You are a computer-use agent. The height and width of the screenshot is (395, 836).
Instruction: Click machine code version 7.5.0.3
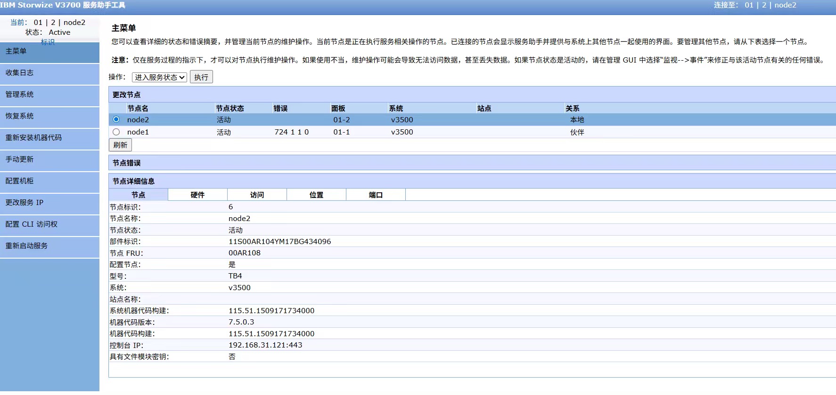pyautogui.click(x=241, y=322)
